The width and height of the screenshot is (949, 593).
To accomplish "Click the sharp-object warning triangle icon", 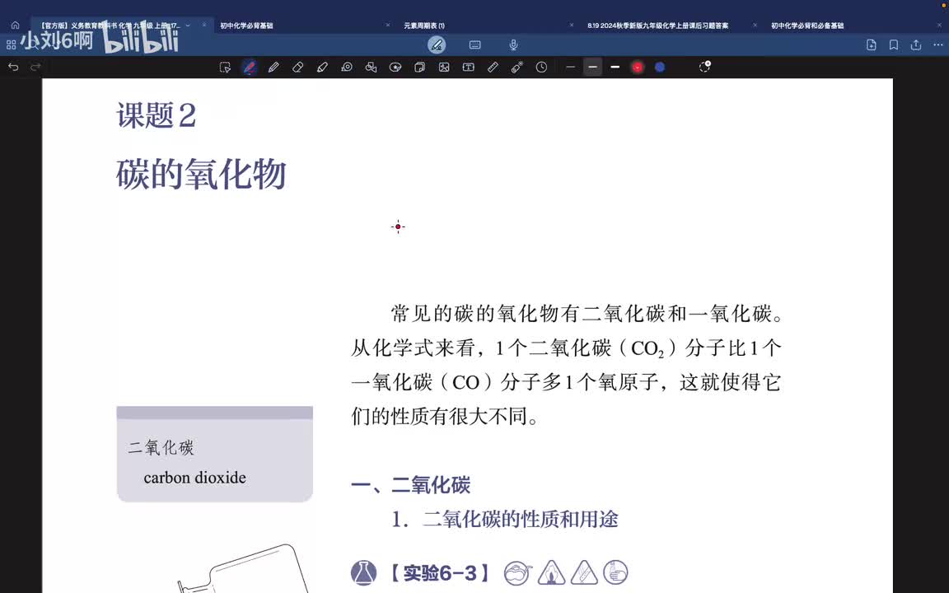I will click(x=584, y=572).
